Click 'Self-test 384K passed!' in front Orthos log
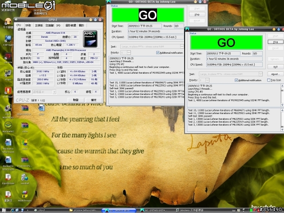Image resolution: width=284 pixels, height=213 pixels. tap(200, 116)
